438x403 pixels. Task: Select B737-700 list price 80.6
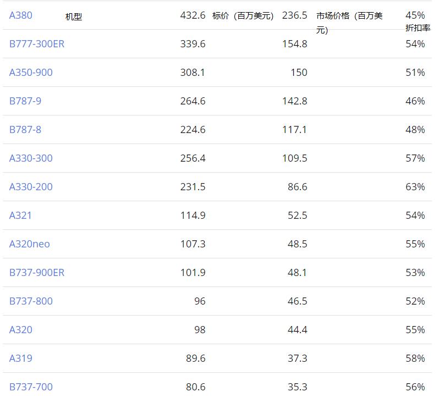[195, 387]
